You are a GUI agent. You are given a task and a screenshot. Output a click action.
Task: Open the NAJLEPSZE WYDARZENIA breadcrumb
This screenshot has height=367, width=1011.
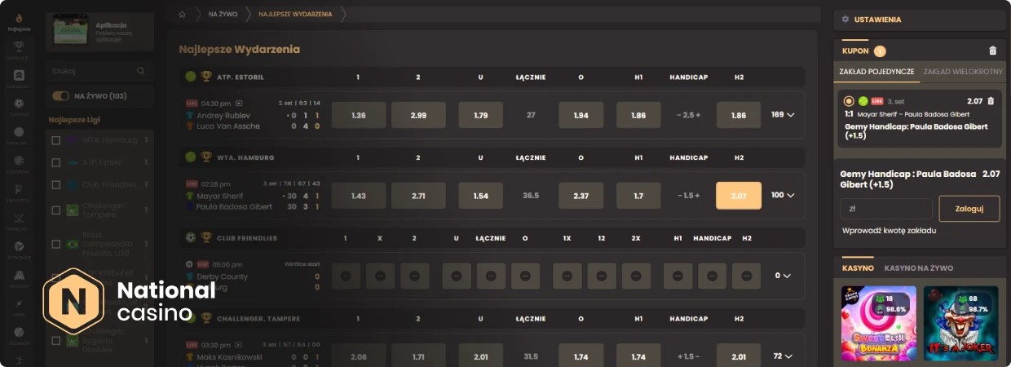(294, 14)
